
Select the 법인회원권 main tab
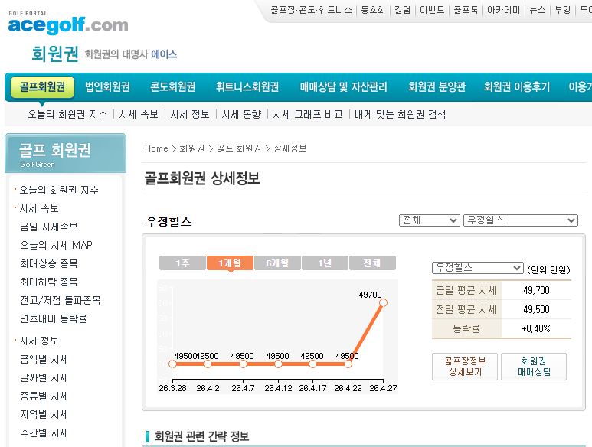108,87
